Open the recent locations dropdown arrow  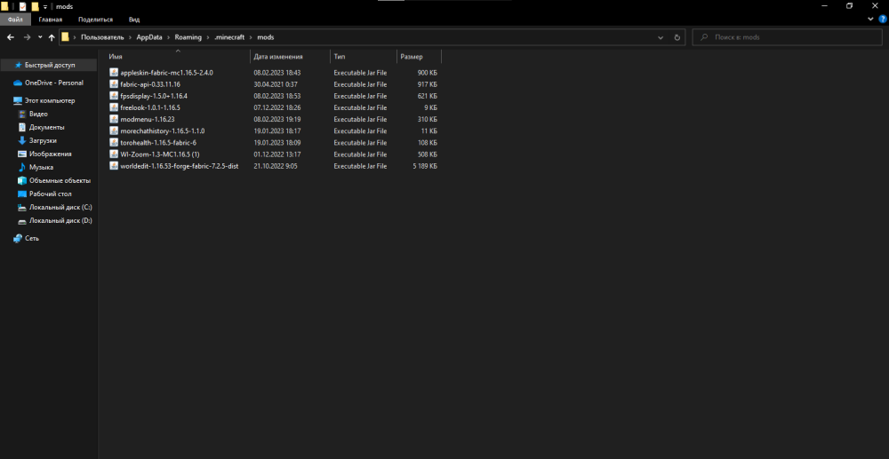[40, 37]
